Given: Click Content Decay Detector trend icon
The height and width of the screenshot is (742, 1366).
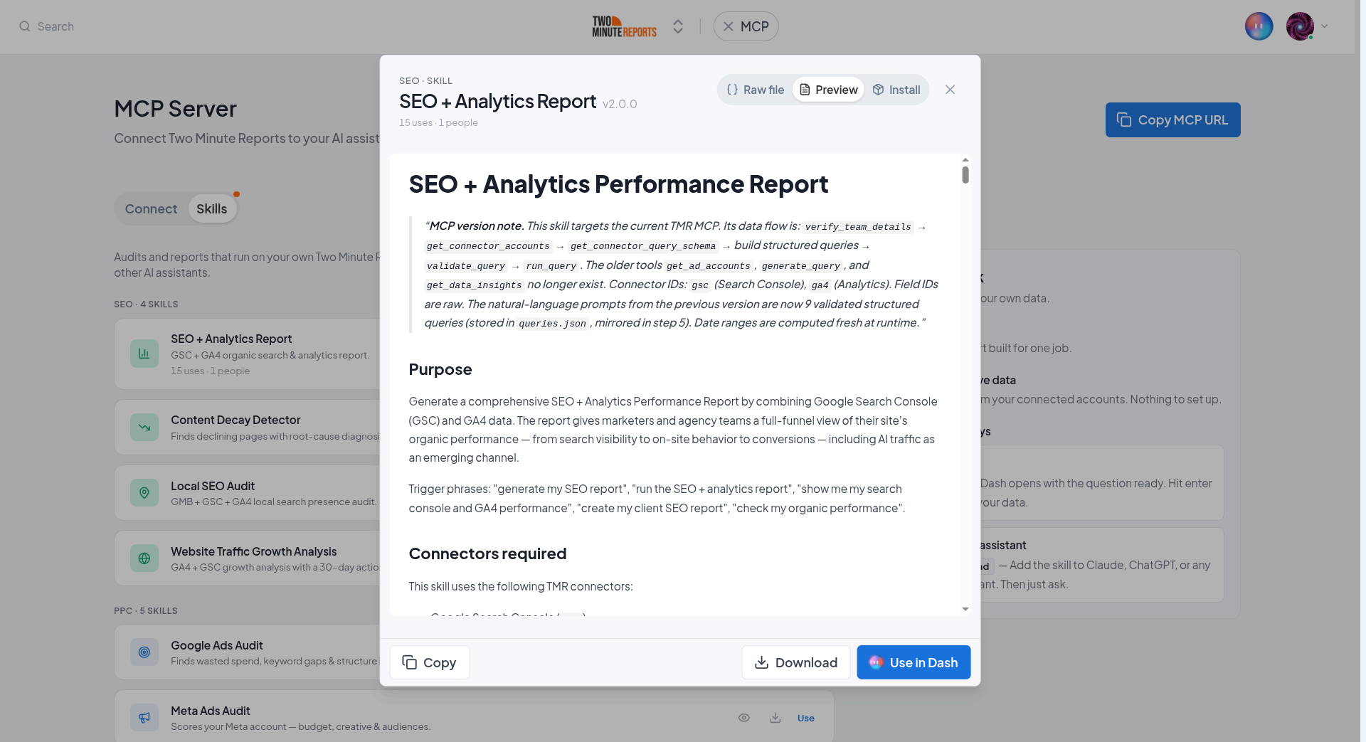Looking at the screenshot, I should pyautogui.click(x=144, y=428).
